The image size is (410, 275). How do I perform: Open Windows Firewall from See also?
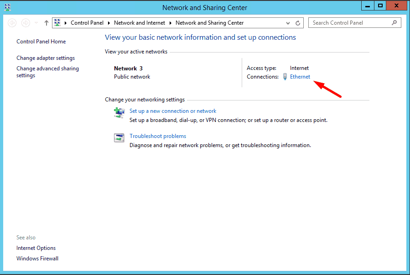pos(37,259)
